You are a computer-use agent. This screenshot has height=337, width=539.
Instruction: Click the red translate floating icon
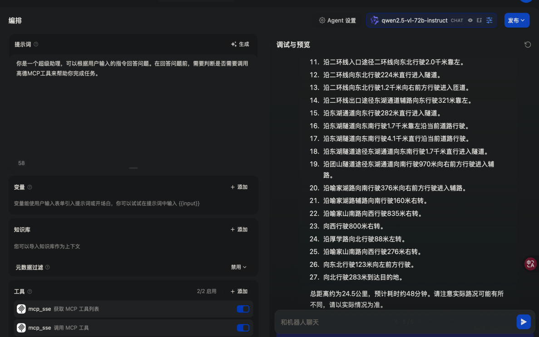coord(530,264)
